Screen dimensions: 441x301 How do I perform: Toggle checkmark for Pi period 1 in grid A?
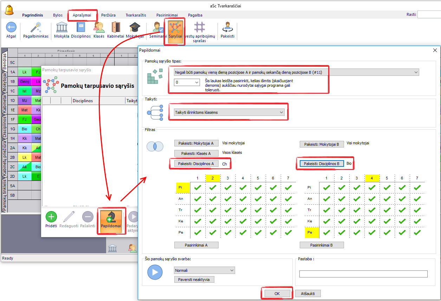tap(197, 188)
